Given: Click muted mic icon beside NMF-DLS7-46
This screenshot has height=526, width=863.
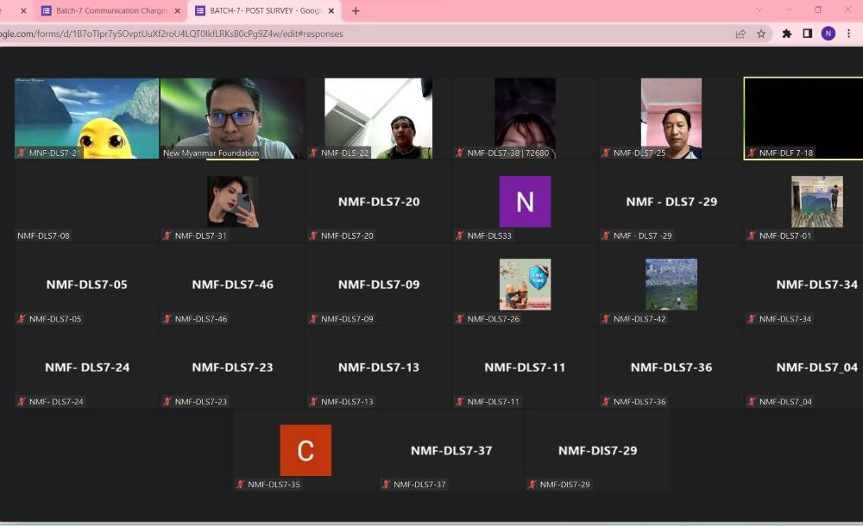Looking at the screenshot, I should 167,319.
